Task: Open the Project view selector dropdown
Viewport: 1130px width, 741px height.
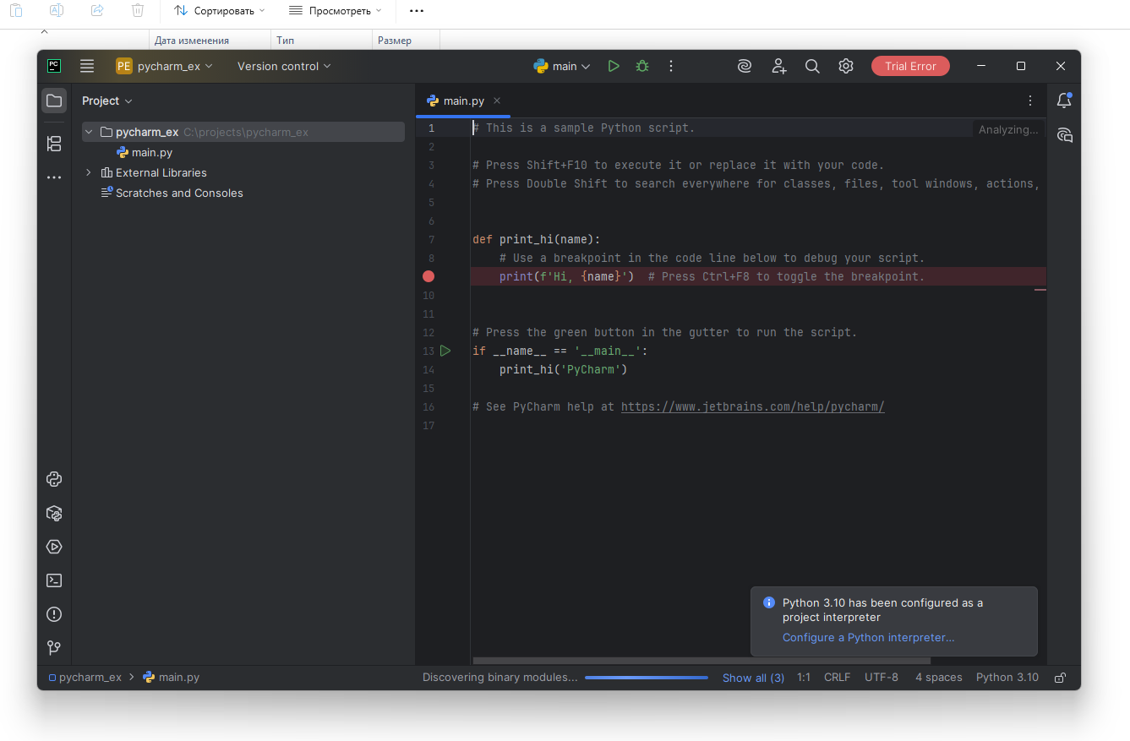Action: click(x=107, y=101)
